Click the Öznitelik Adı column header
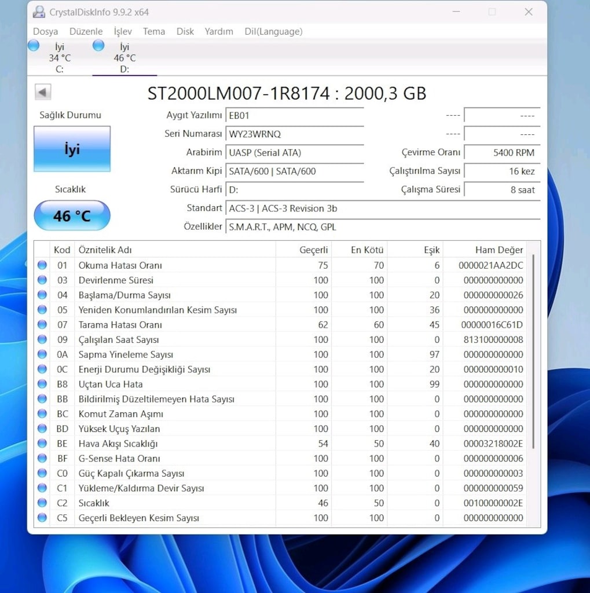Viewport: 590px width, 593px height. pos(175,250)
